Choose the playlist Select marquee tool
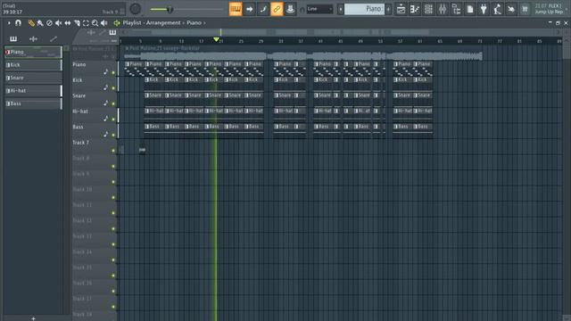 [x=86, y=23]
